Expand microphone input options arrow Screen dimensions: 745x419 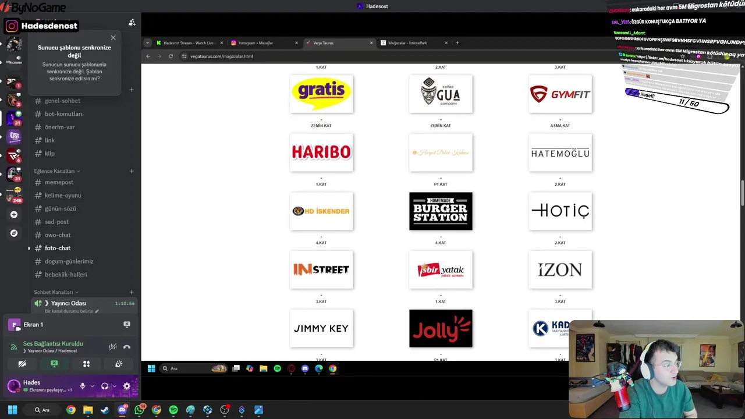pyautogui.click(x=92, y=386)
